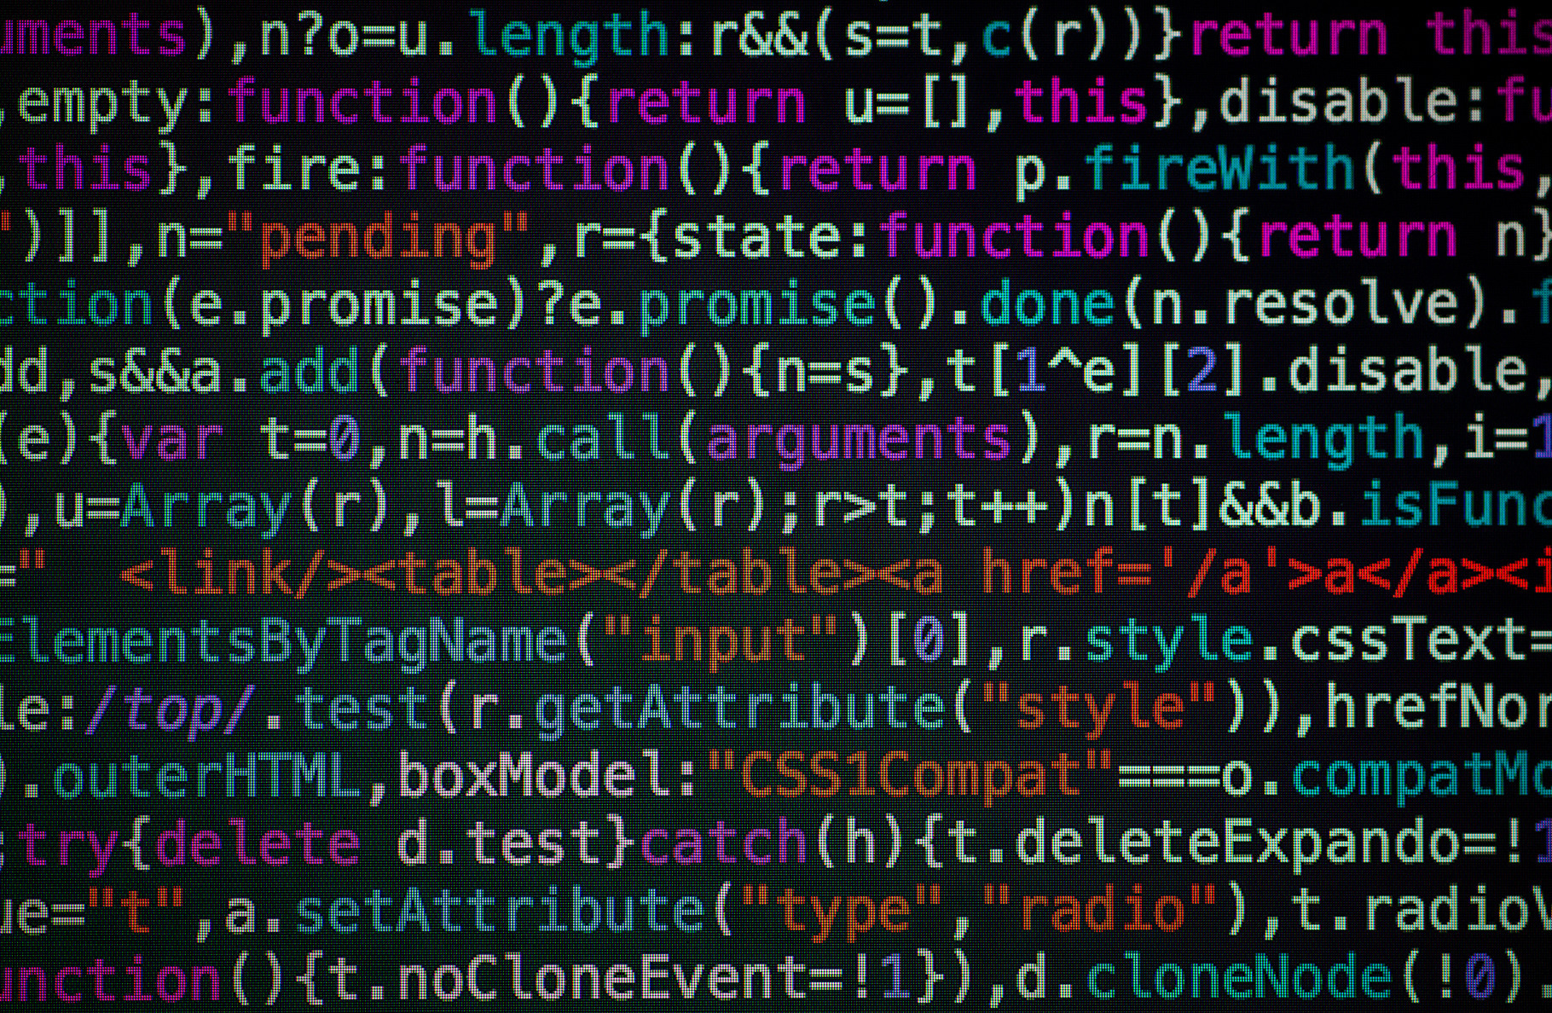Click the delete keyword
1552x1013 pixels.
tap(257, 844)
